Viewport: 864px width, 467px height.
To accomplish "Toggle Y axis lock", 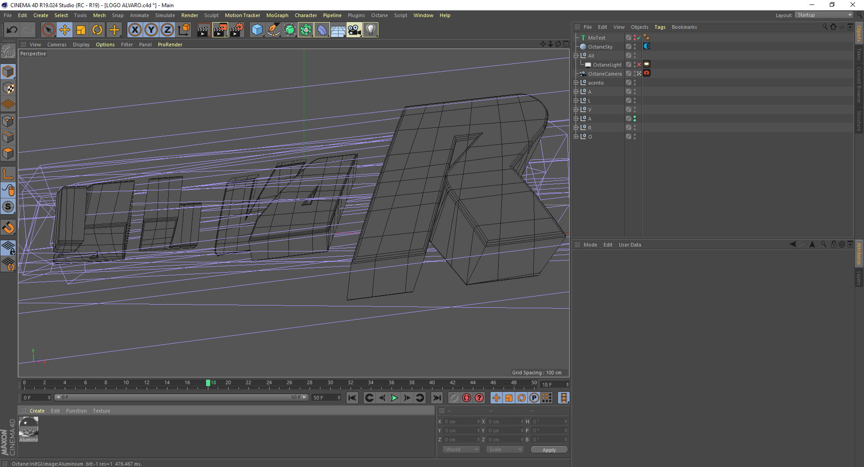I will click(151, 30).
